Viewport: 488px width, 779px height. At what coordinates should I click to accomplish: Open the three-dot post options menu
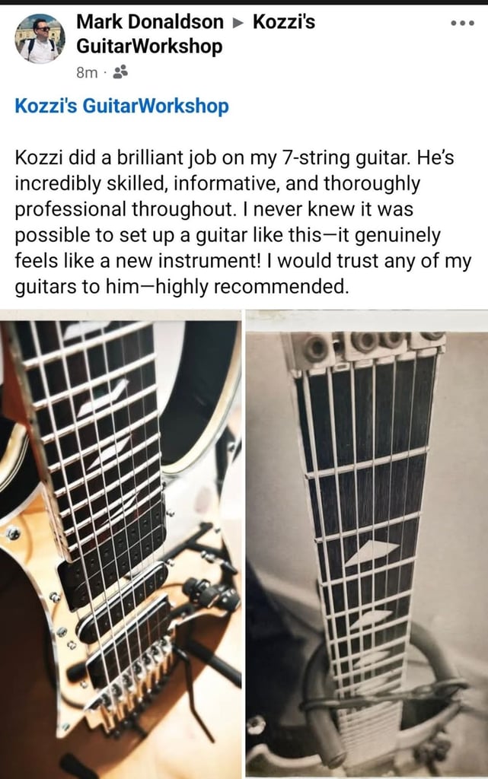pyautogui.click(x=462, y=23)
